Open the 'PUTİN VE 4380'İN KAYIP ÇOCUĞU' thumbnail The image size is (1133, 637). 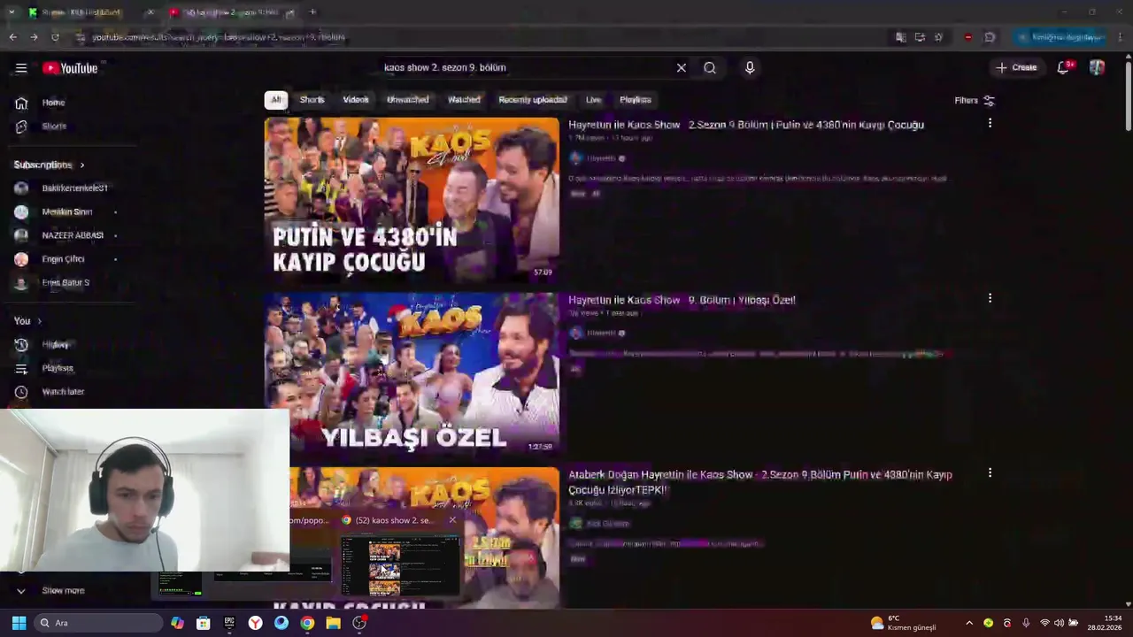[412, 200]
